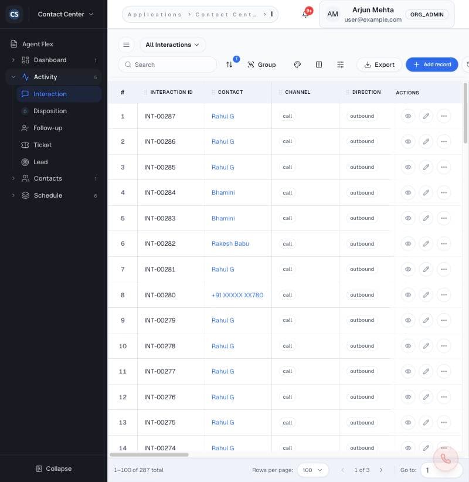Screen dimensions: 469x482
Task: Open Ticket in the sidebar
Action: point(59,145)
